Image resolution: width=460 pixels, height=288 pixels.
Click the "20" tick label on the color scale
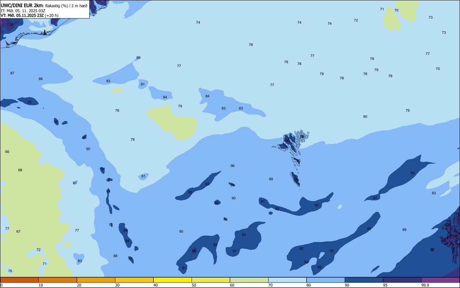tap(79, 285)
